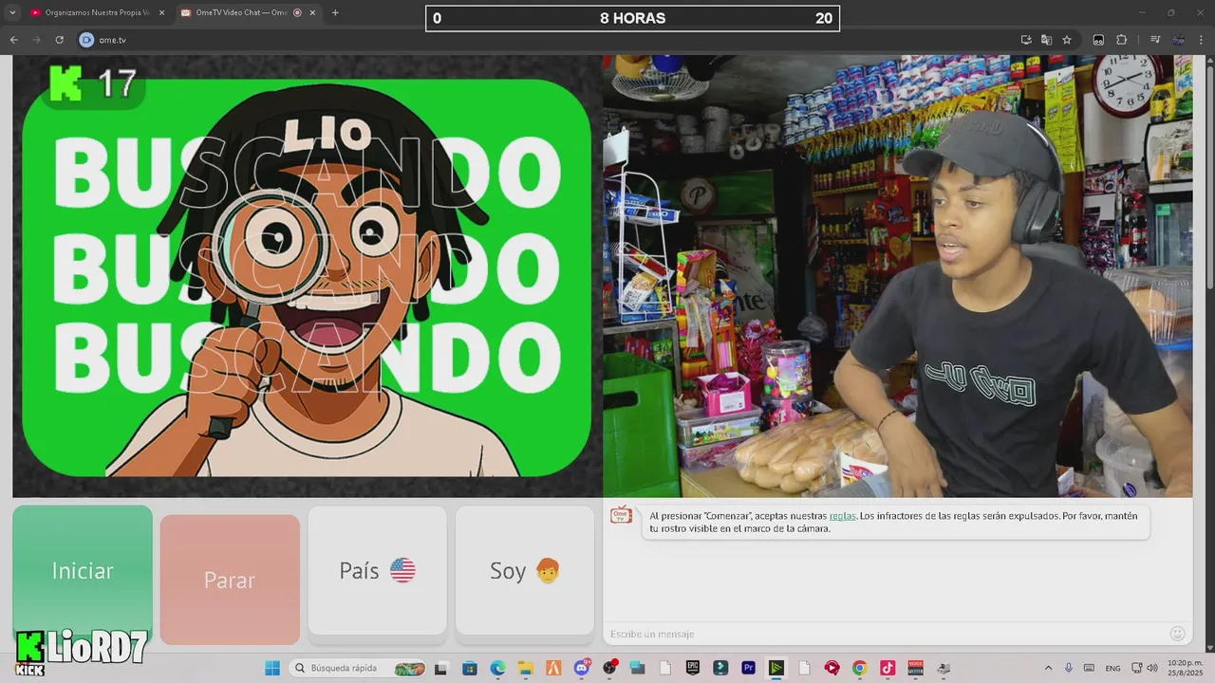Go back in browser history

[14, 40]
